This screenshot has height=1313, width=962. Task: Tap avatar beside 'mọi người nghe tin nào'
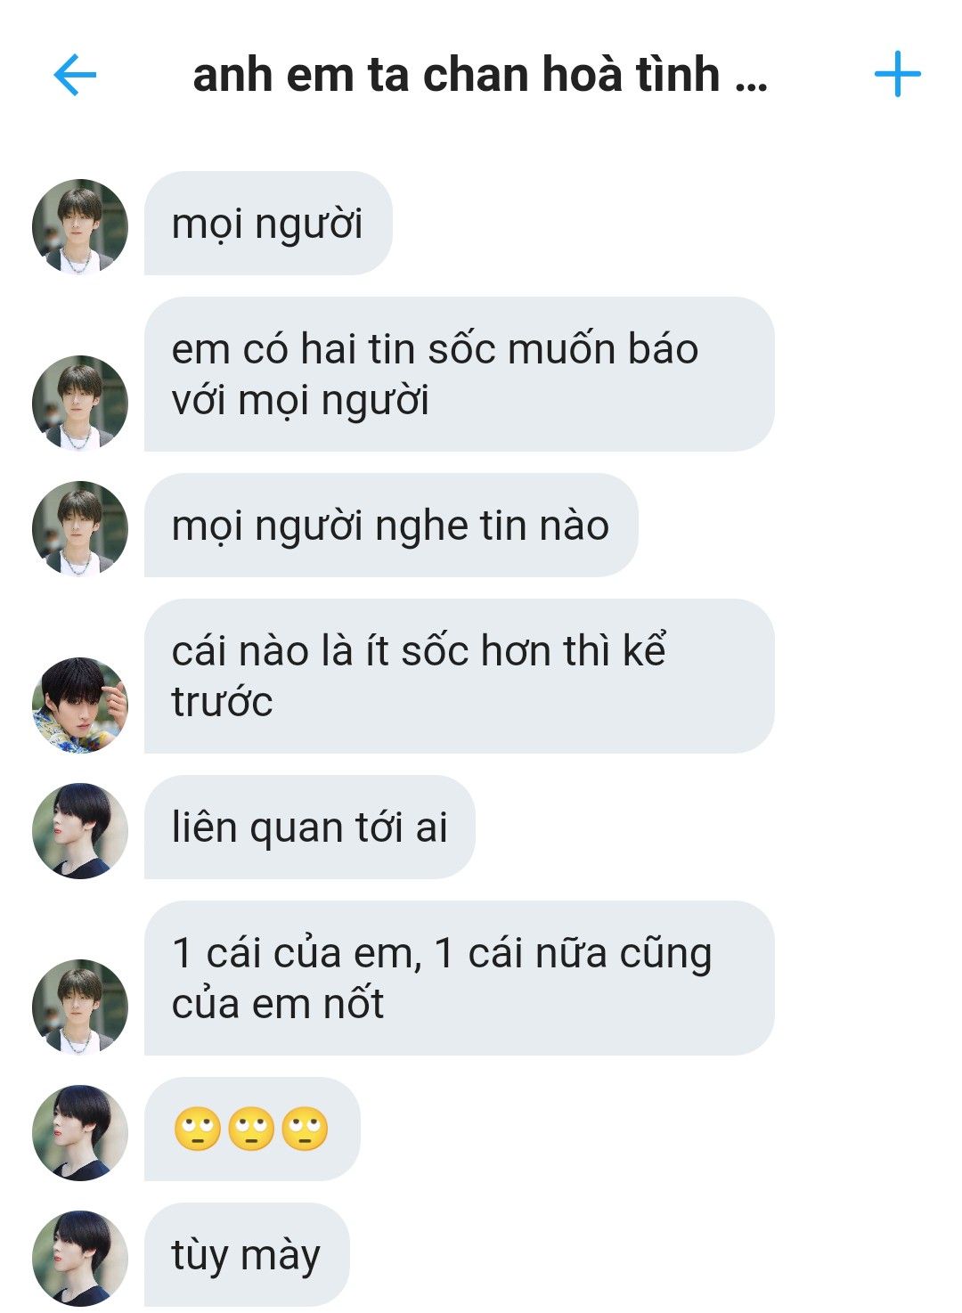pyautogui.click(x=80, y=528)
